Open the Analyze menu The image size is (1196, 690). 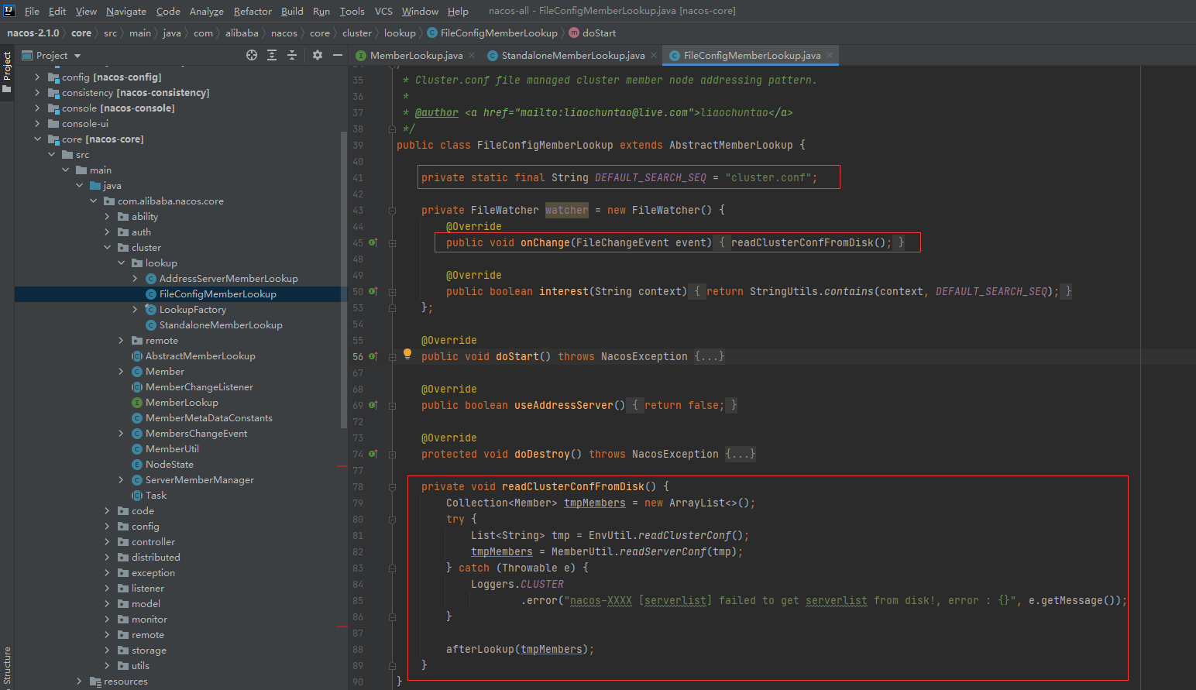pyautogui.click(x=207, y=11)
